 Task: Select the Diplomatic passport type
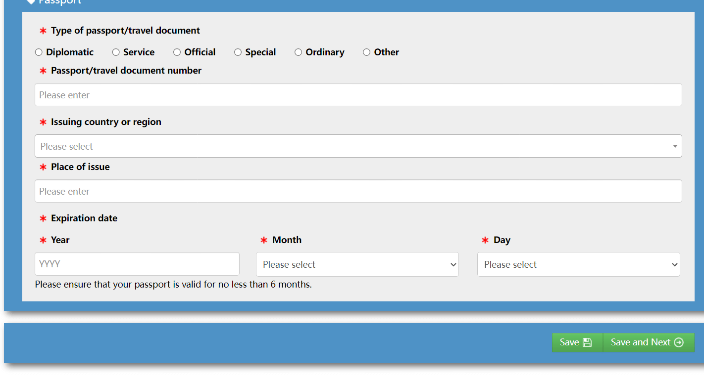(39, 52)
